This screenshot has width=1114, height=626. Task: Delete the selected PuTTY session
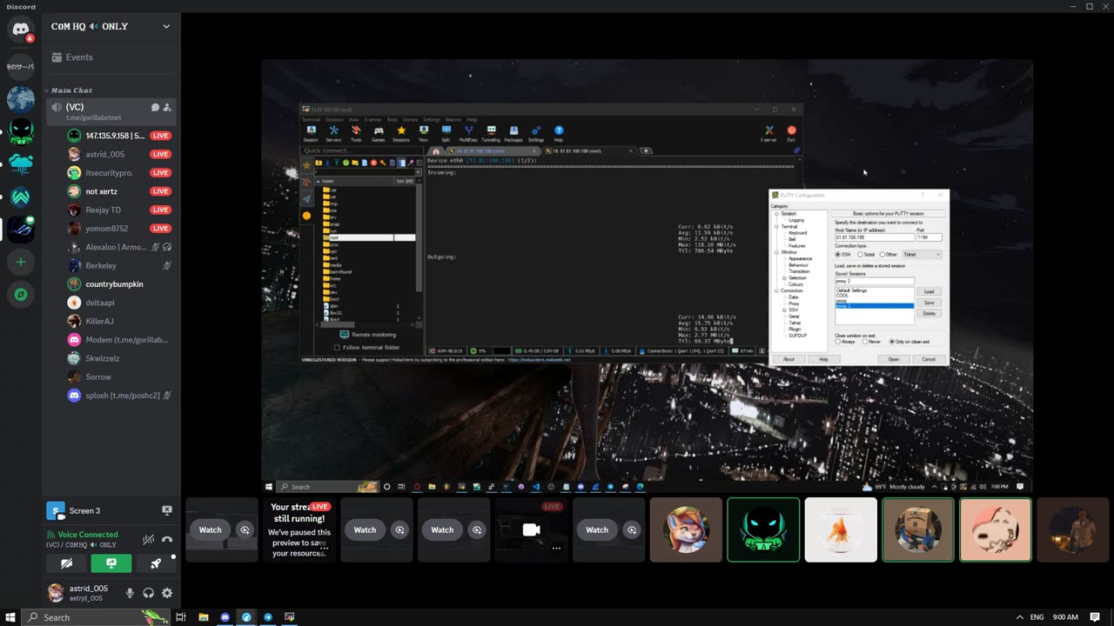coord(929,313)
